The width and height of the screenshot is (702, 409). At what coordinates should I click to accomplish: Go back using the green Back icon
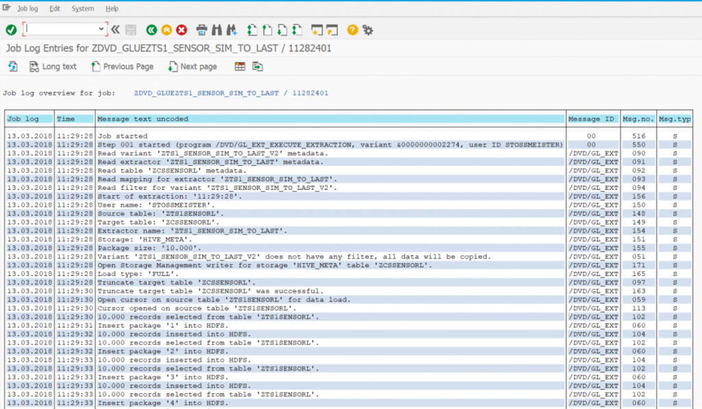[x=152, y=30]
